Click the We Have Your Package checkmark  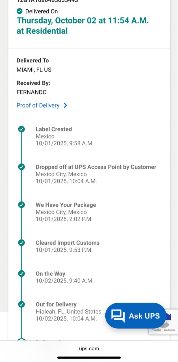coord(21,205)
